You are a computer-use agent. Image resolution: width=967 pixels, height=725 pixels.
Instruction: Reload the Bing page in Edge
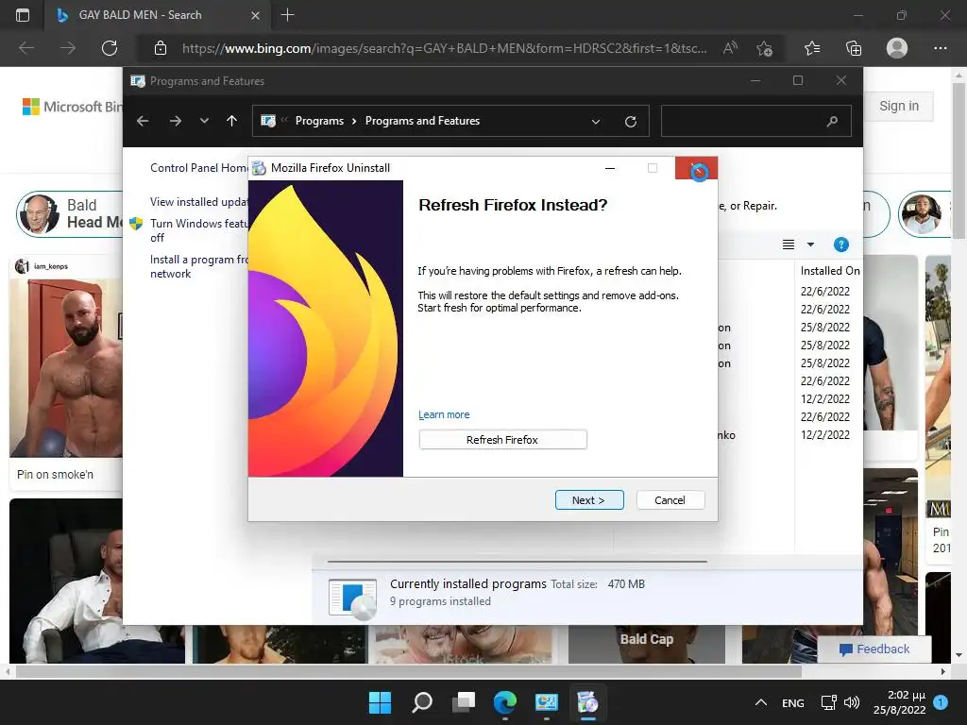(x=110, y=48)
